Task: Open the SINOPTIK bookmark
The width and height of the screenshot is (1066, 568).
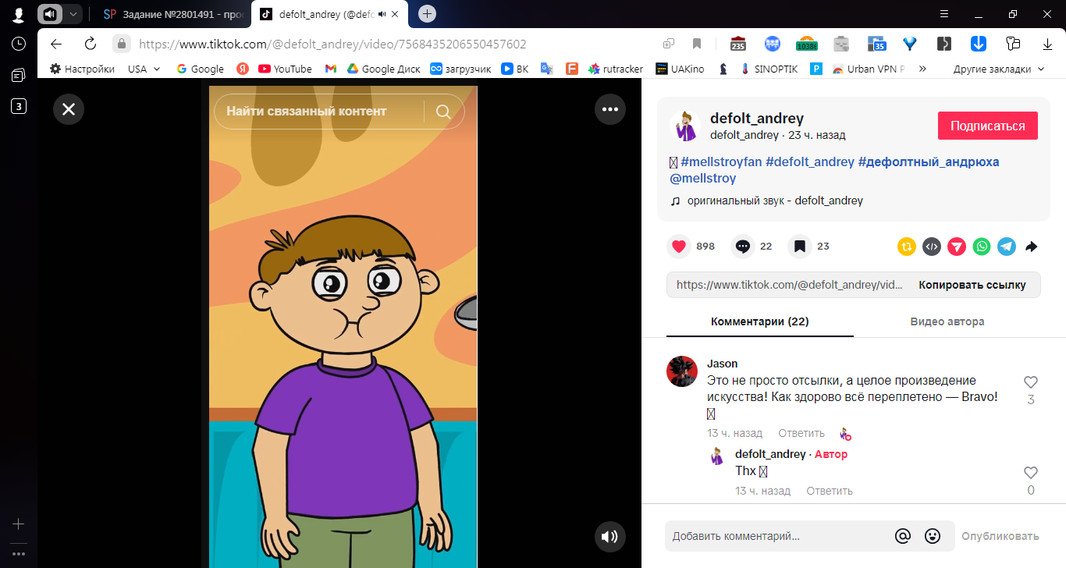Action: click(x=769, y=69)
